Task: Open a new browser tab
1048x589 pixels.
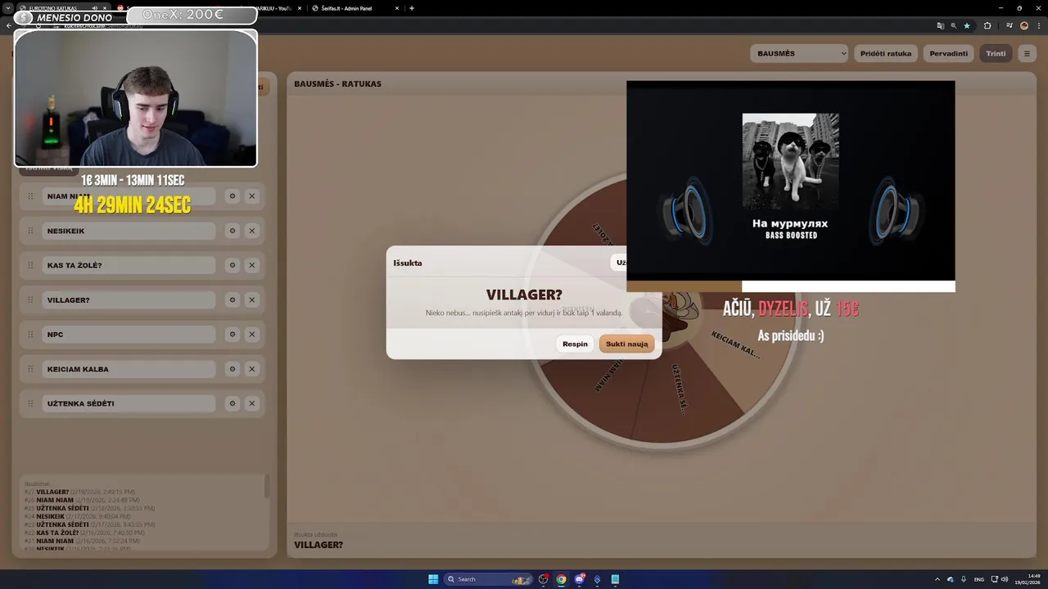Action: click(411, 8)
